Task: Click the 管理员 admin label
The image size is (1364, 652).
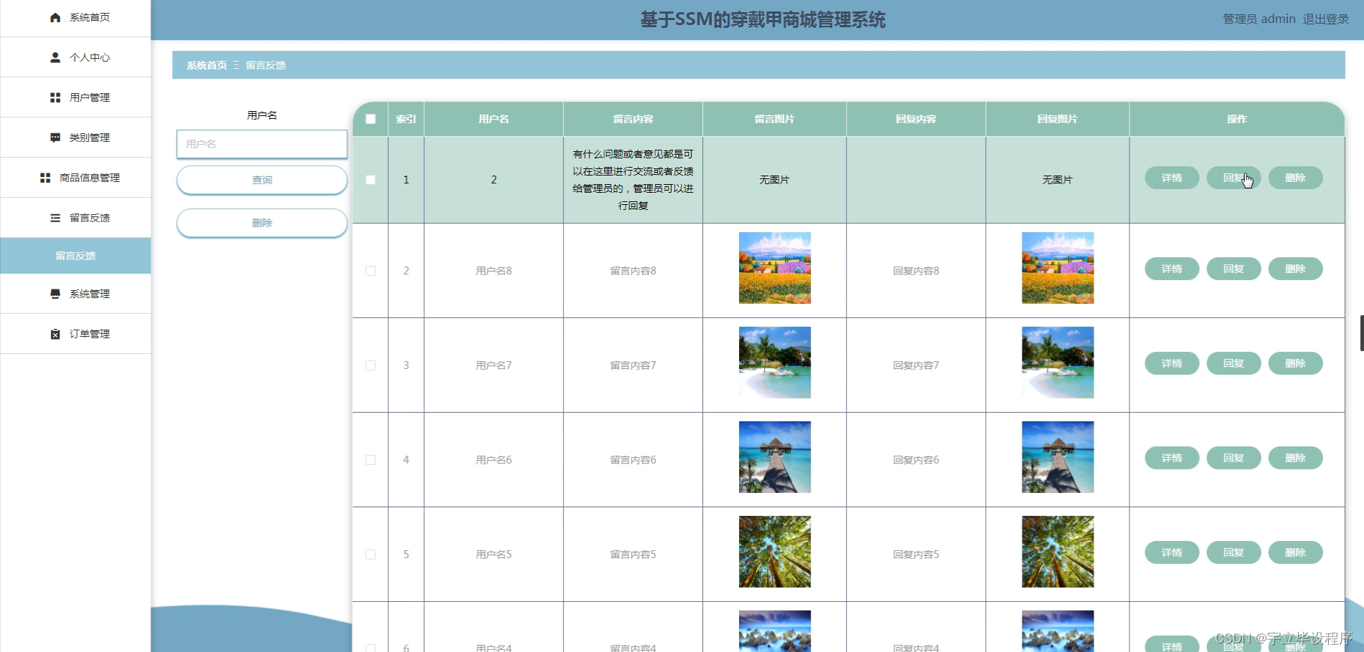Action: (1259, 19)
